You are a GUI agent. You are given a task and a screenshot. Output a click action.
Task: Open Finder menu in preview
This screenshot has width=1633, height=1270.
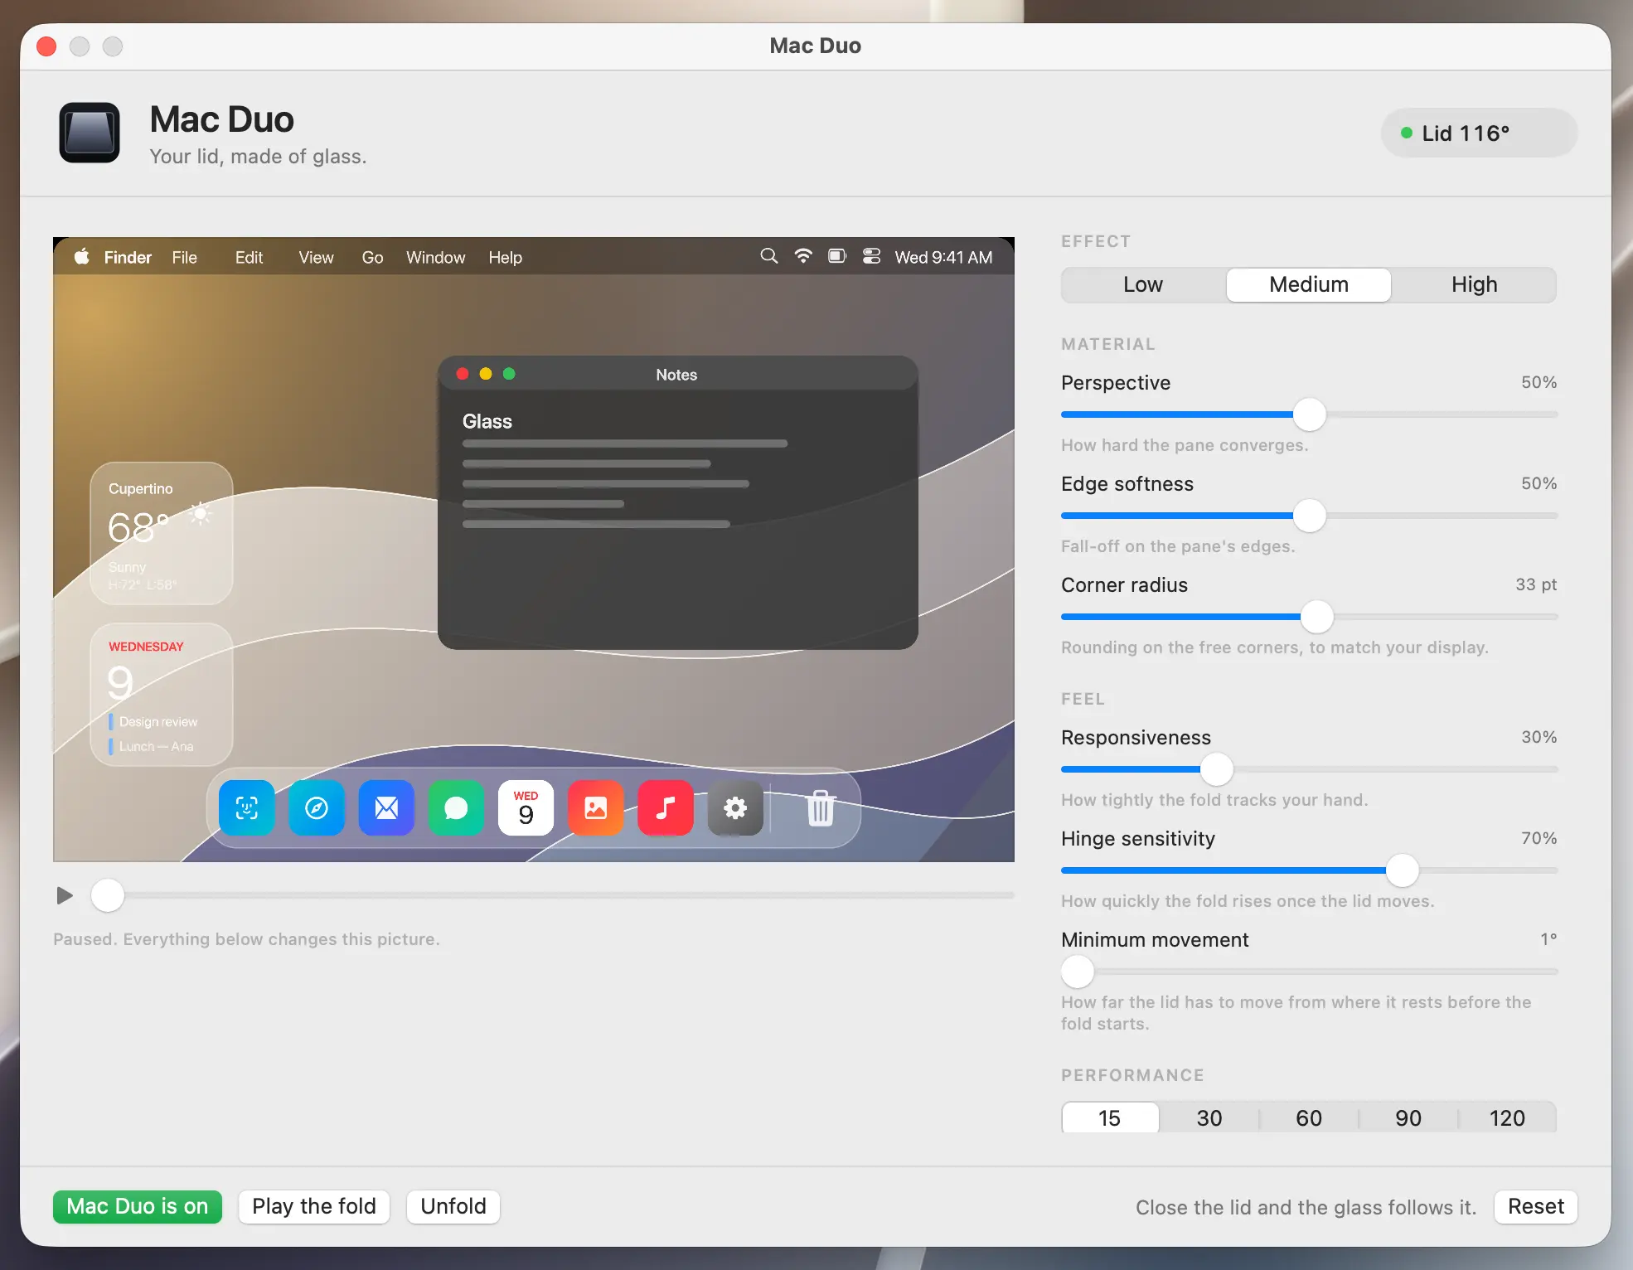(128, 257)
